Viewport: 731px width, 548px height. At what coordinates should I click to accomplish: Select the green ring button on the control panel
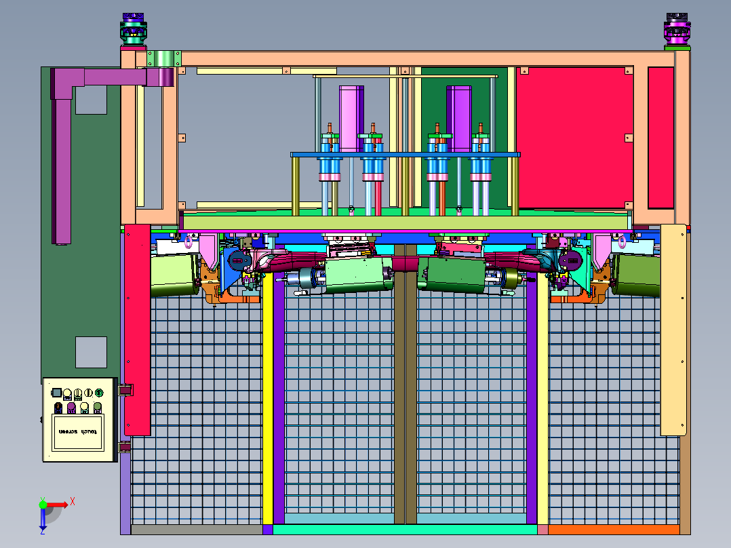pos(99,393)
